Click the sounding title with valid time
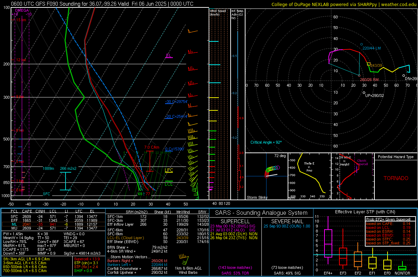The image size is (418, 277). click(x=102, y=4)
